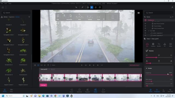
Task: Click the Library search field
Action: coord(16,13)
